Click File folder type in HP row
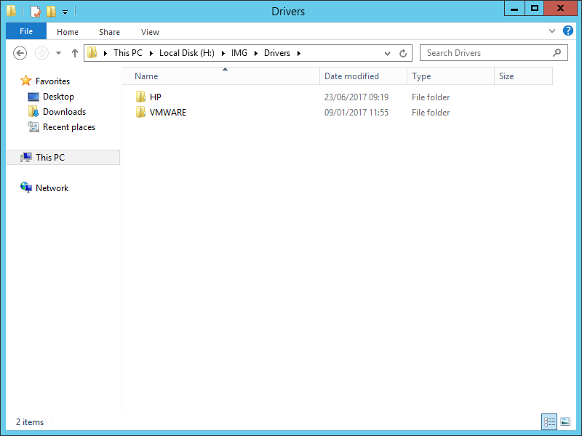582x436 pixels. (431, 97)
